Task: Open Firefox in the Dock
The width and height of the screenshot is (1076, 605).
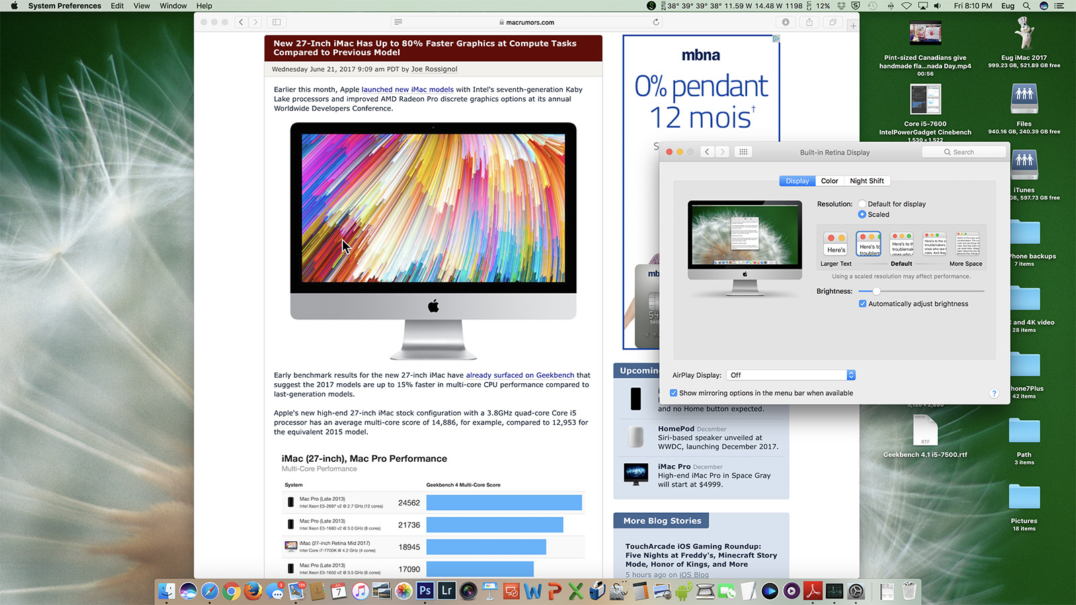Action: tap(253, 591)
